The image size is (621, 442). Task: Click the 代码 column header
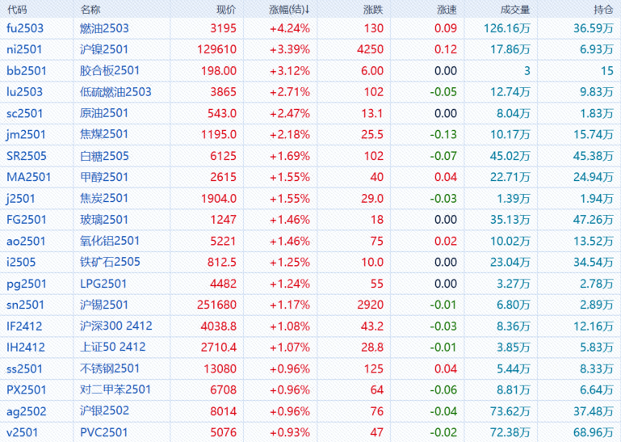click(17, 10)
